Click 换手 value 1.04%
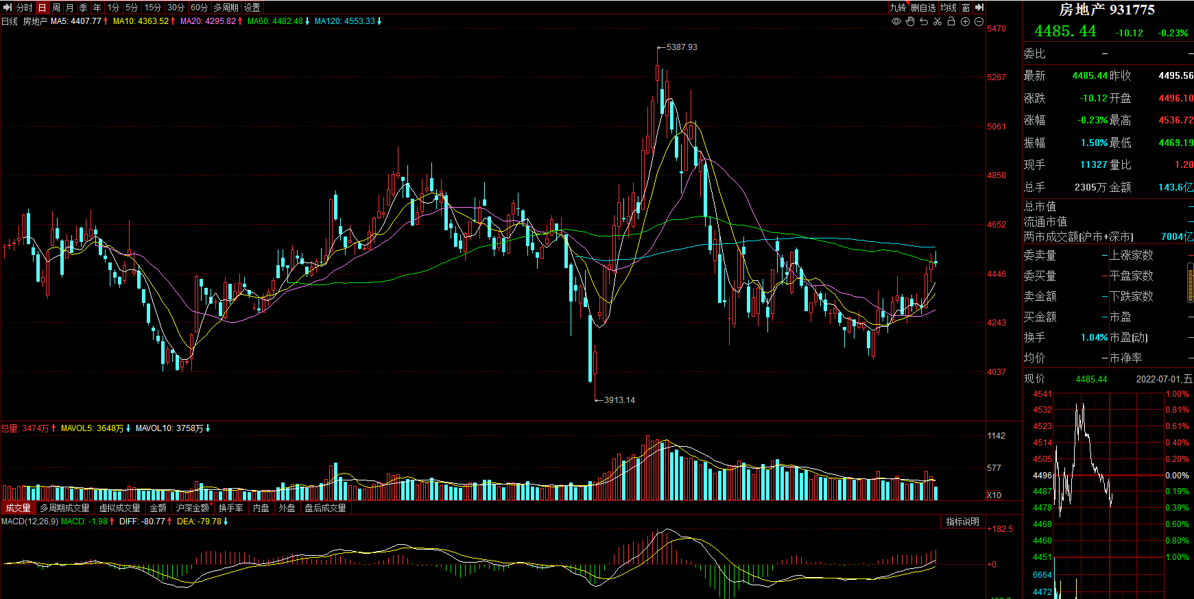1194x599 pixels. pyautogui.click(x=1094, y=337)
